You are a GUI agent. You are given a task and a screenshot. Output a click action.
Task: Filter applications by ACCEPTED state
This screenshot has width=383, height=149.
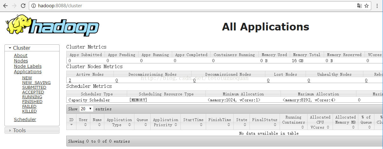coord(33,92)
